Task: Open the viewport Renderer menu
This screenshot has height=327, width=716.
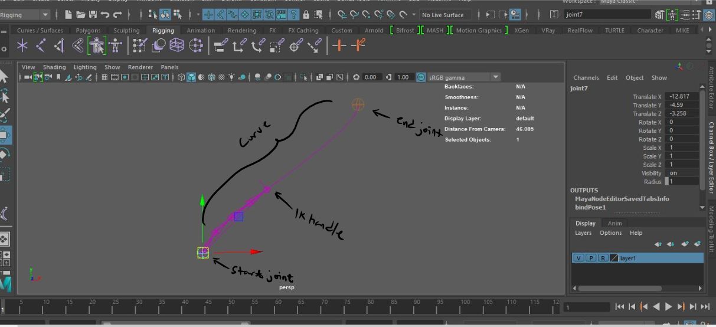Action: 140,67
